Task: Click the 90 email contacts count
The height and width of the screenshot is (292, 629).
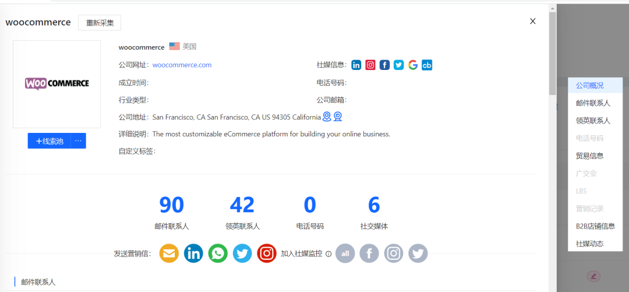Action: coord(172,205)
